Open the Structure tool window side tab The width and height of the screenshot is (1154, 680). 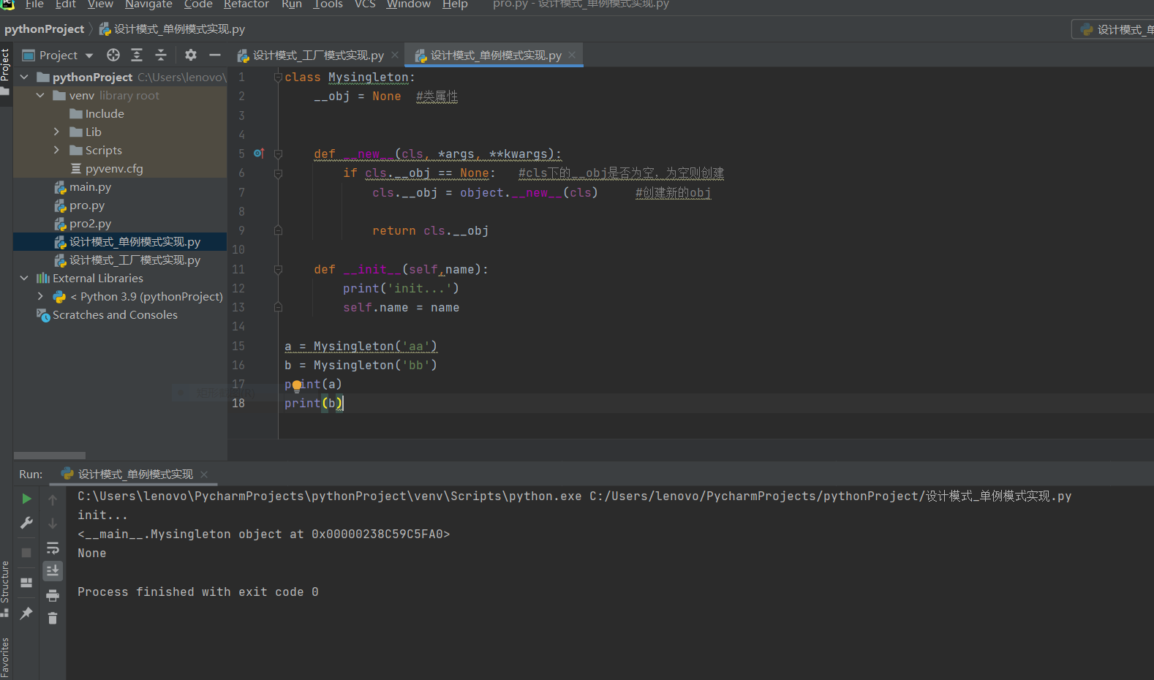(6, 589)
